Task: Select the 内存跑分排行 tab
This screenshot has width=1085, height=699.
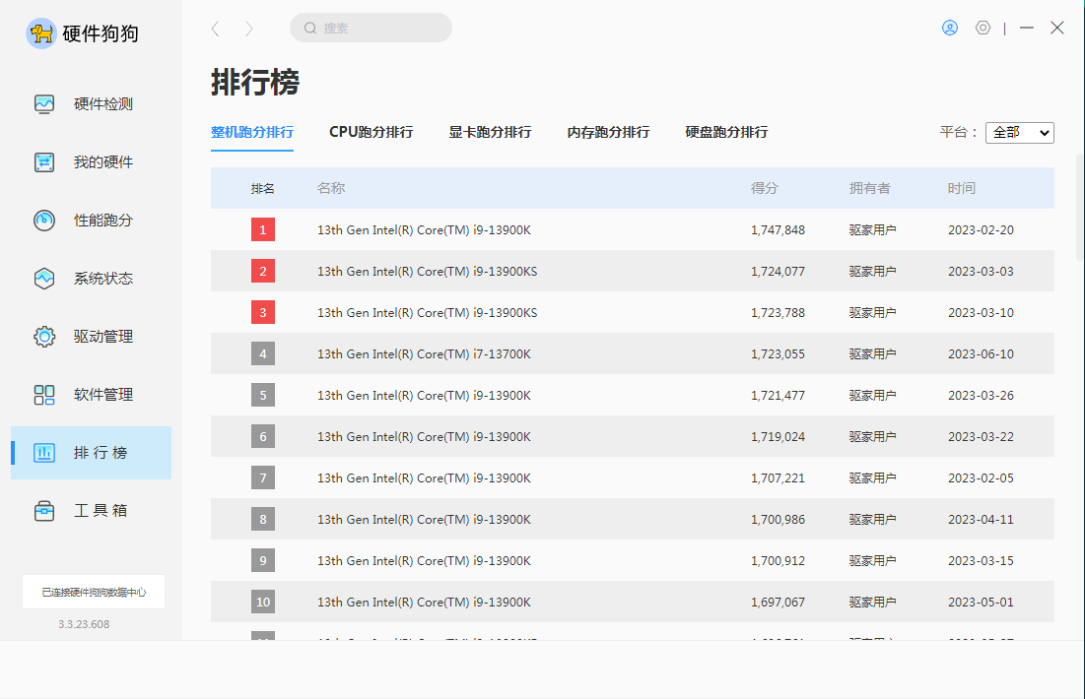Action: [608, 132]
